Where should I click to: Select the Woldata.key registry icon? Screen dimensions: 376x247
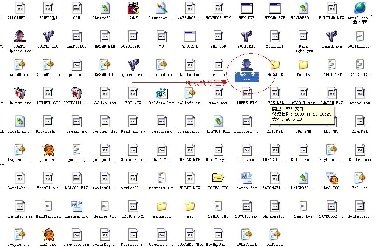pyautogui.click(x=161, y=93)
